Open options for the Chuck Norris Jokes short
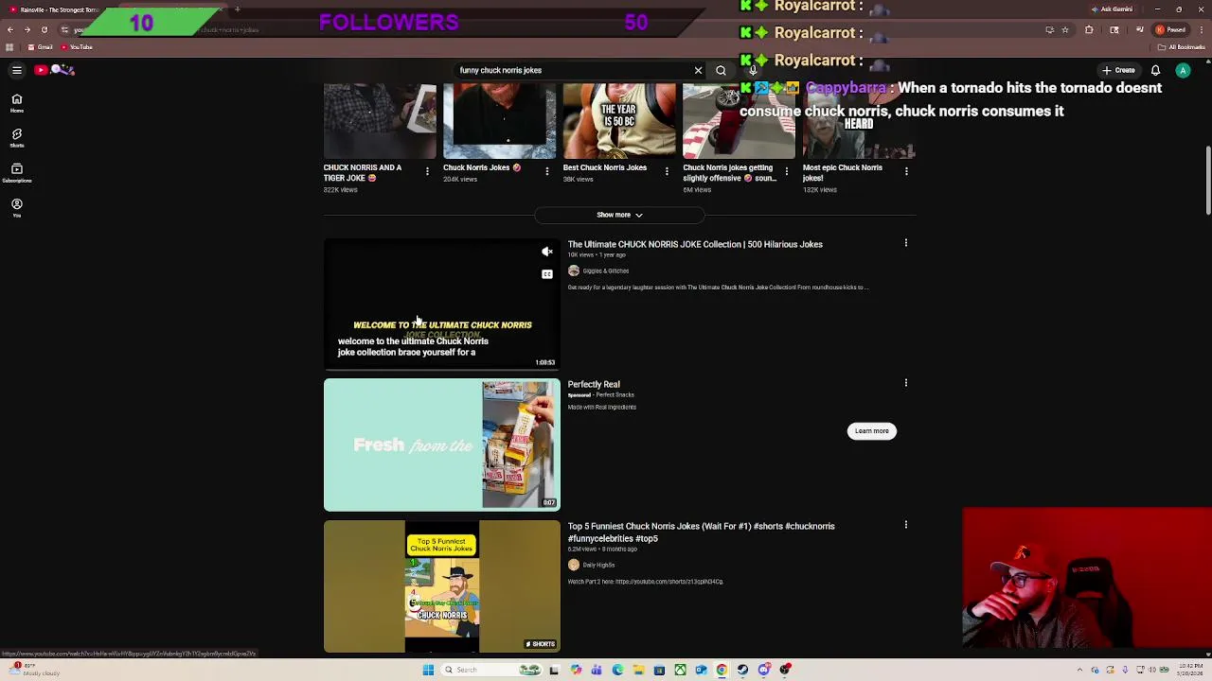 pyautogui.click(x=547, y=171)
